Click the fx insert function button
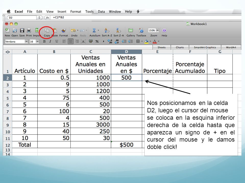 [x=47, y=18]
